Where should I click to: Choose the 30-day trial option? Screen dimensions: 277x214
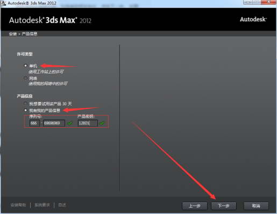tap(25, 104)
